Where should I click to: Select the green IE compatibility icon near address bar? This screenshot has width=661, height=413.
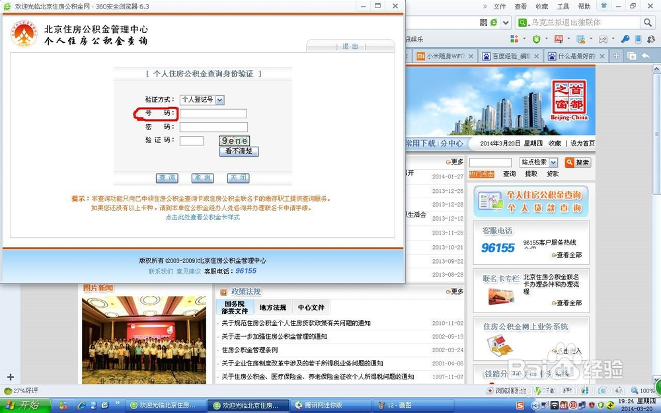pyautogui.click(x=493, y=22)
